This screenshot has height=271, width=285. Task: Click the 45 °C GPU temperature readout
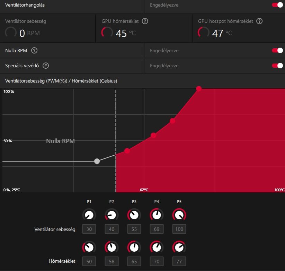point(126,33)
